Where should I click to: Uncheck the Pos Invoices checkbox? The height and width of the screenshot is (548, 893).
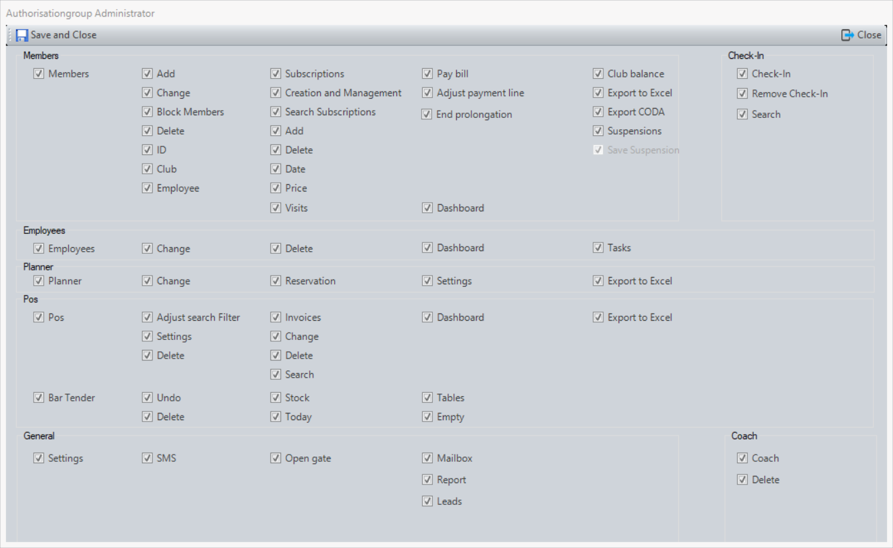[x=276, y=317]
